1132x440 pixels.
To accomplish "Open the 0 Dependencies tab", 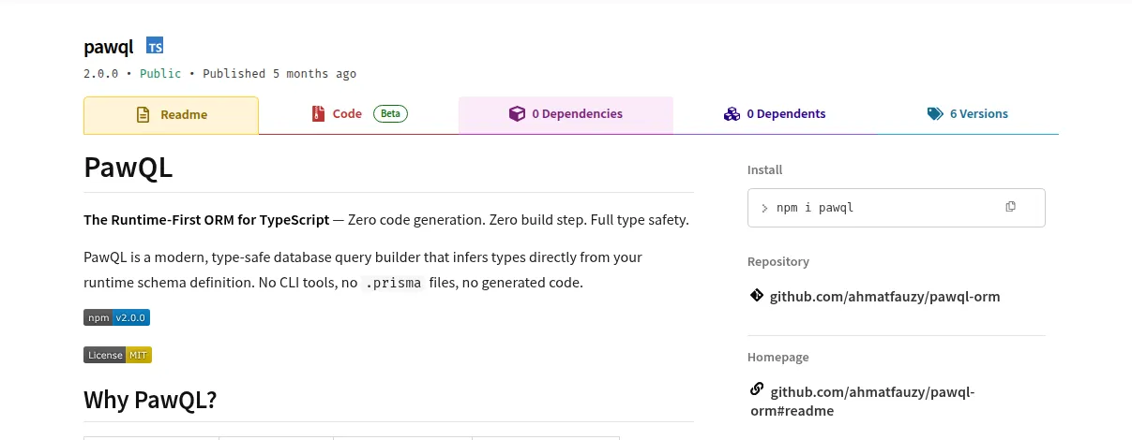I will click(x=566, y=114).
